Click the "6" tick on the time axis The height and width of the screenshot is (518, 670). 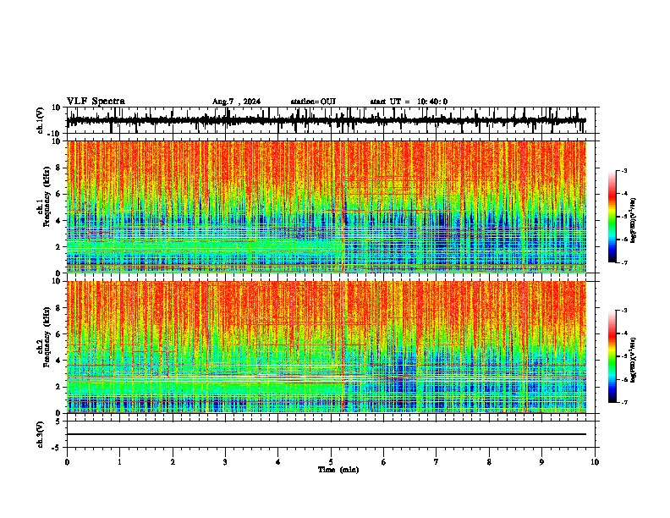click(384, 462)
